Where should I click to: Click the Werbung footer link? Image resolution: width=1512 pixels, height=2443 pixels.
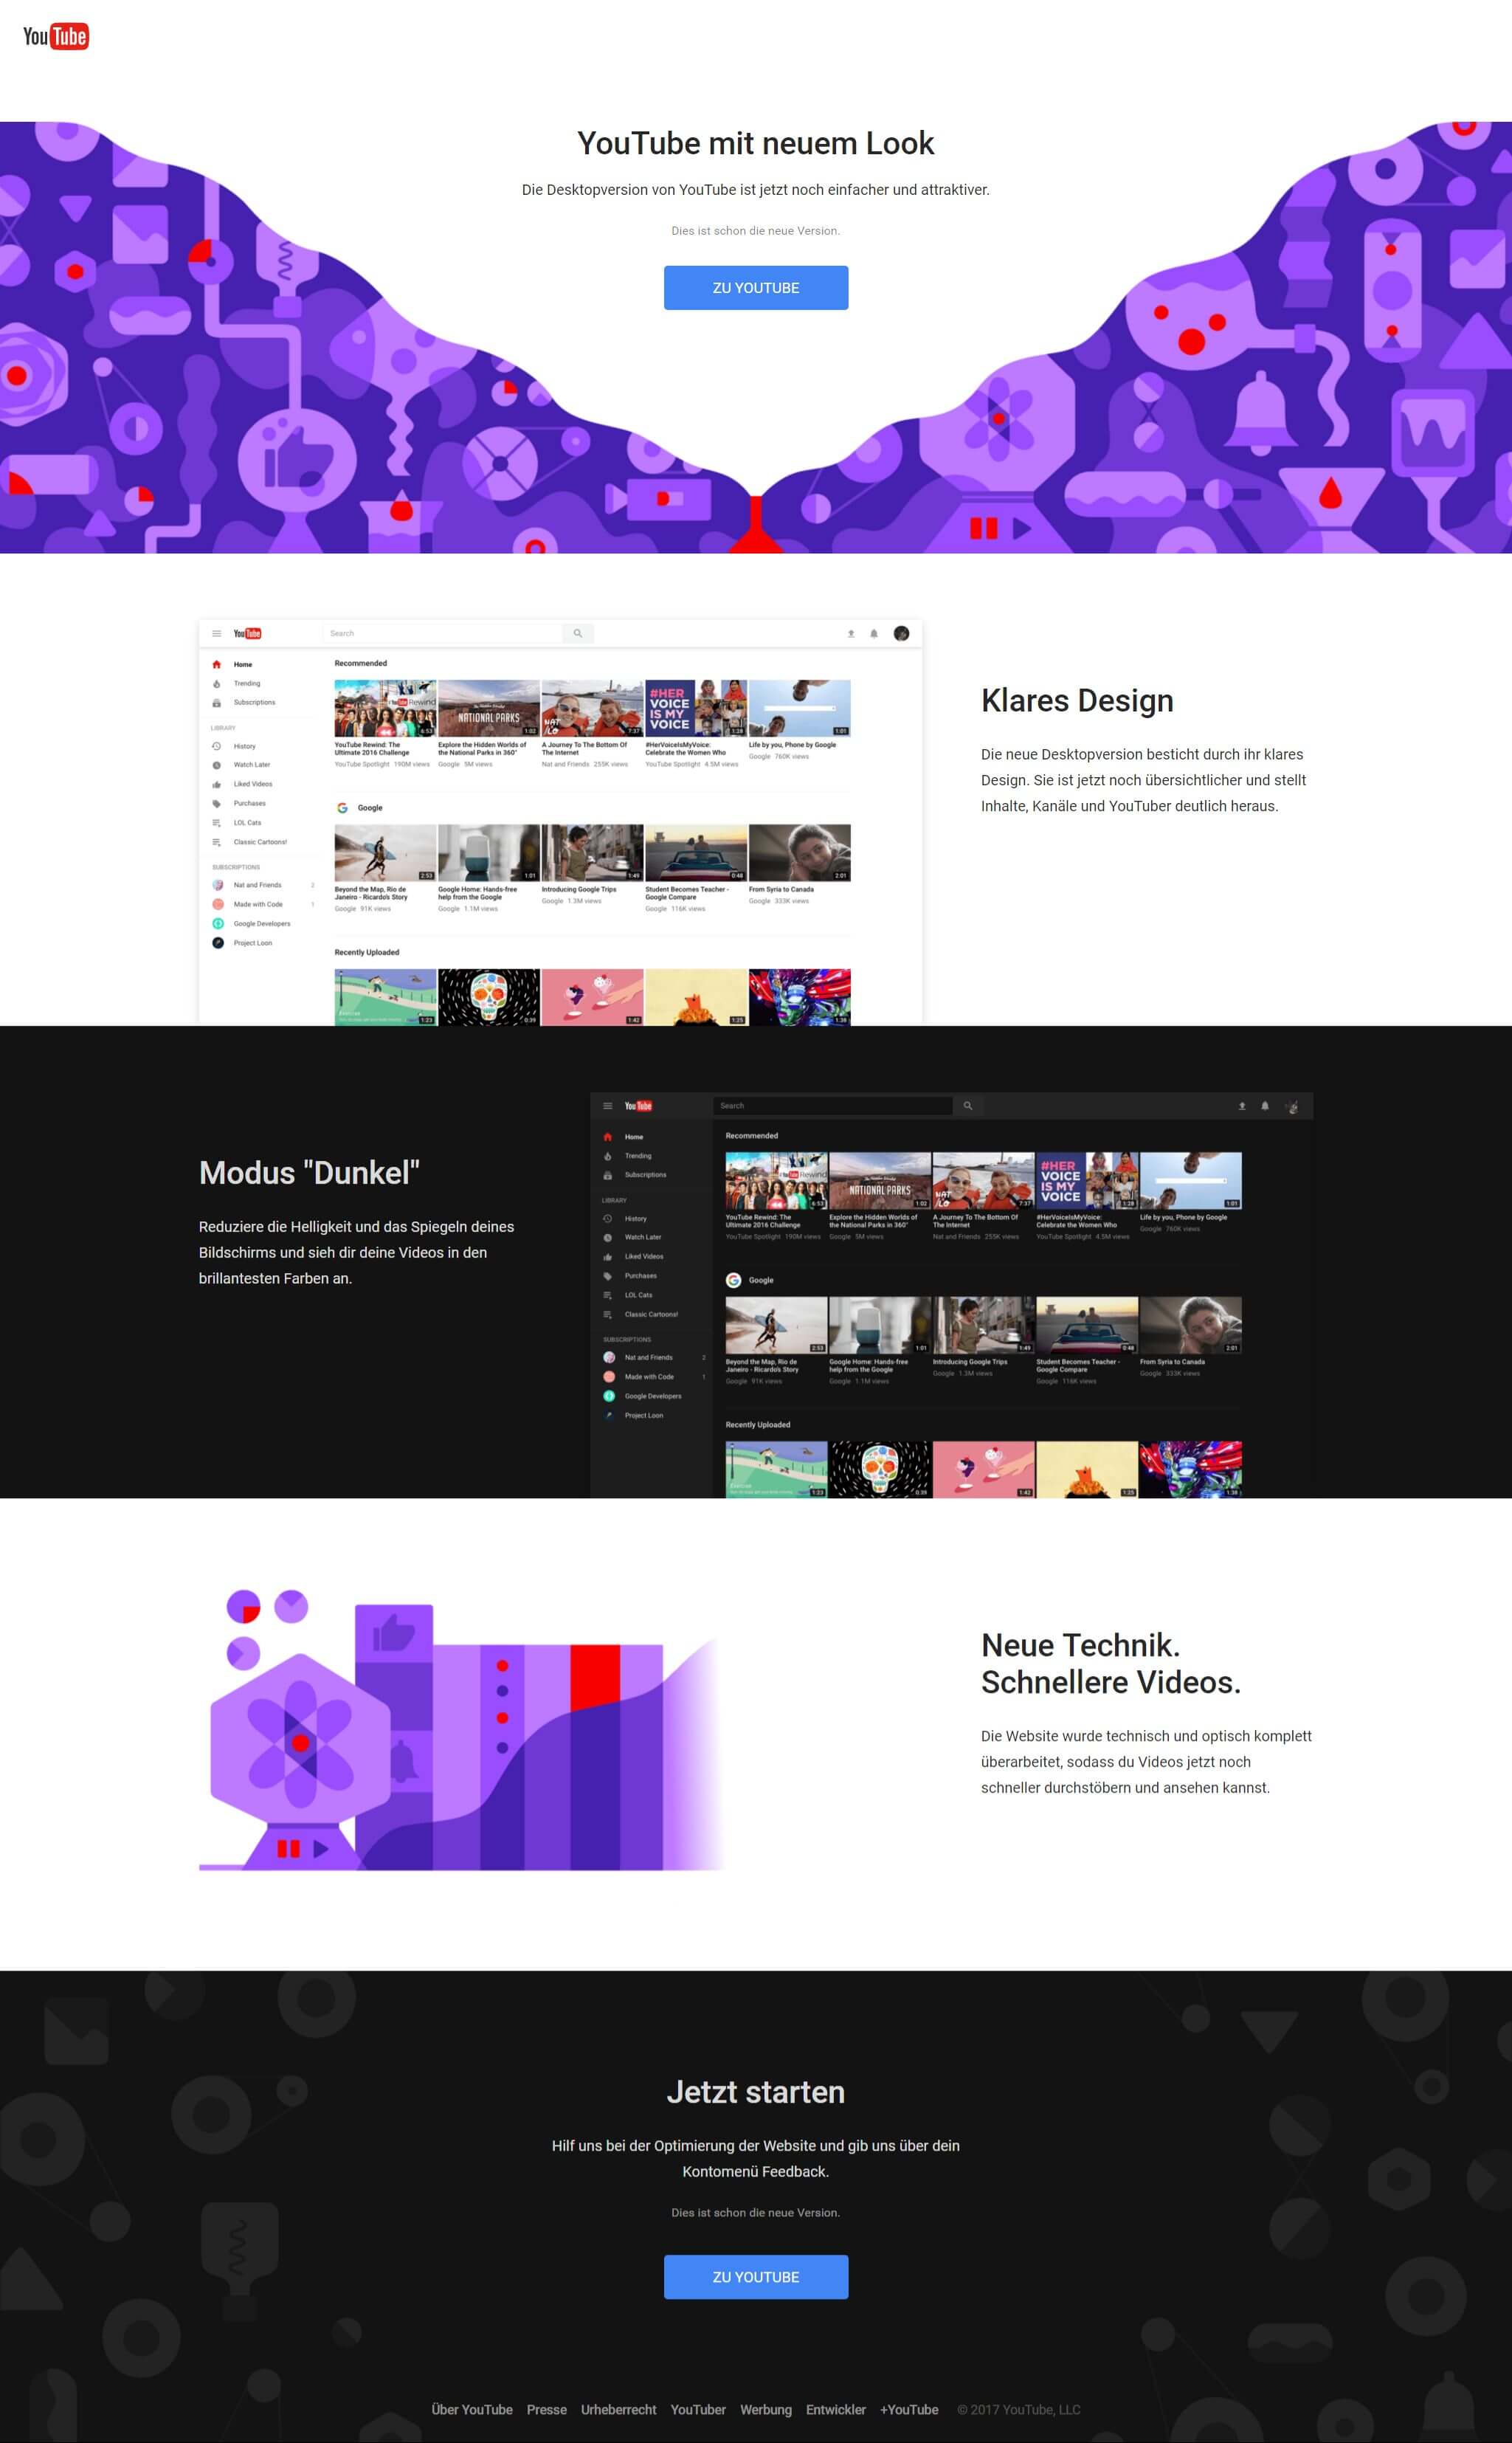pyautogui.click(x=765, y=2409)
